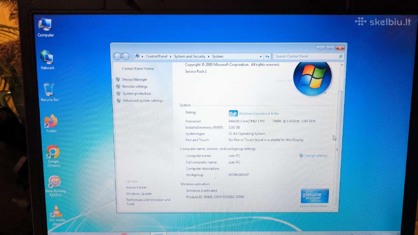Open the Network desktop icon
418x235 pixels.
[47, 60]
